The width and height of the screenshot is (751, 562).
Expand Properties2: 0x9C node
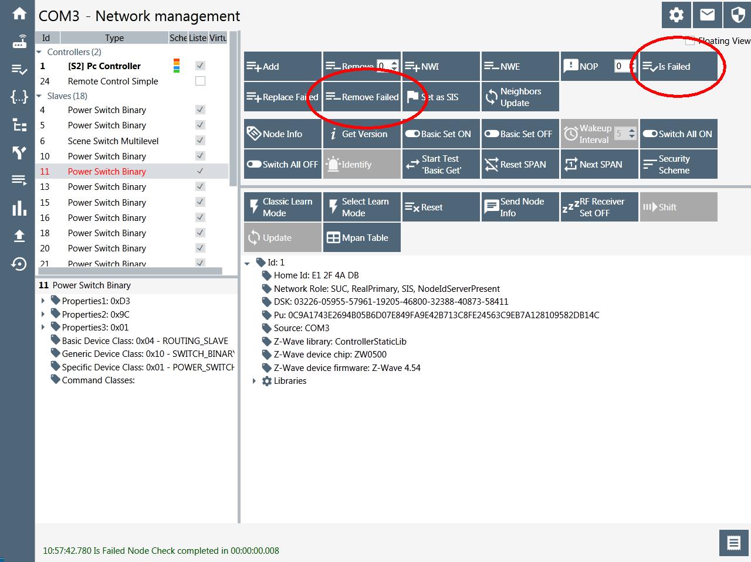(x=43, y=314)
